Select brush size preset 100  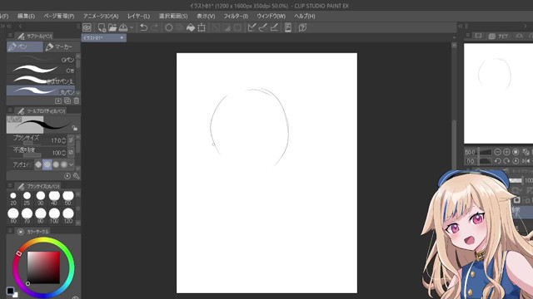point(54,216)
